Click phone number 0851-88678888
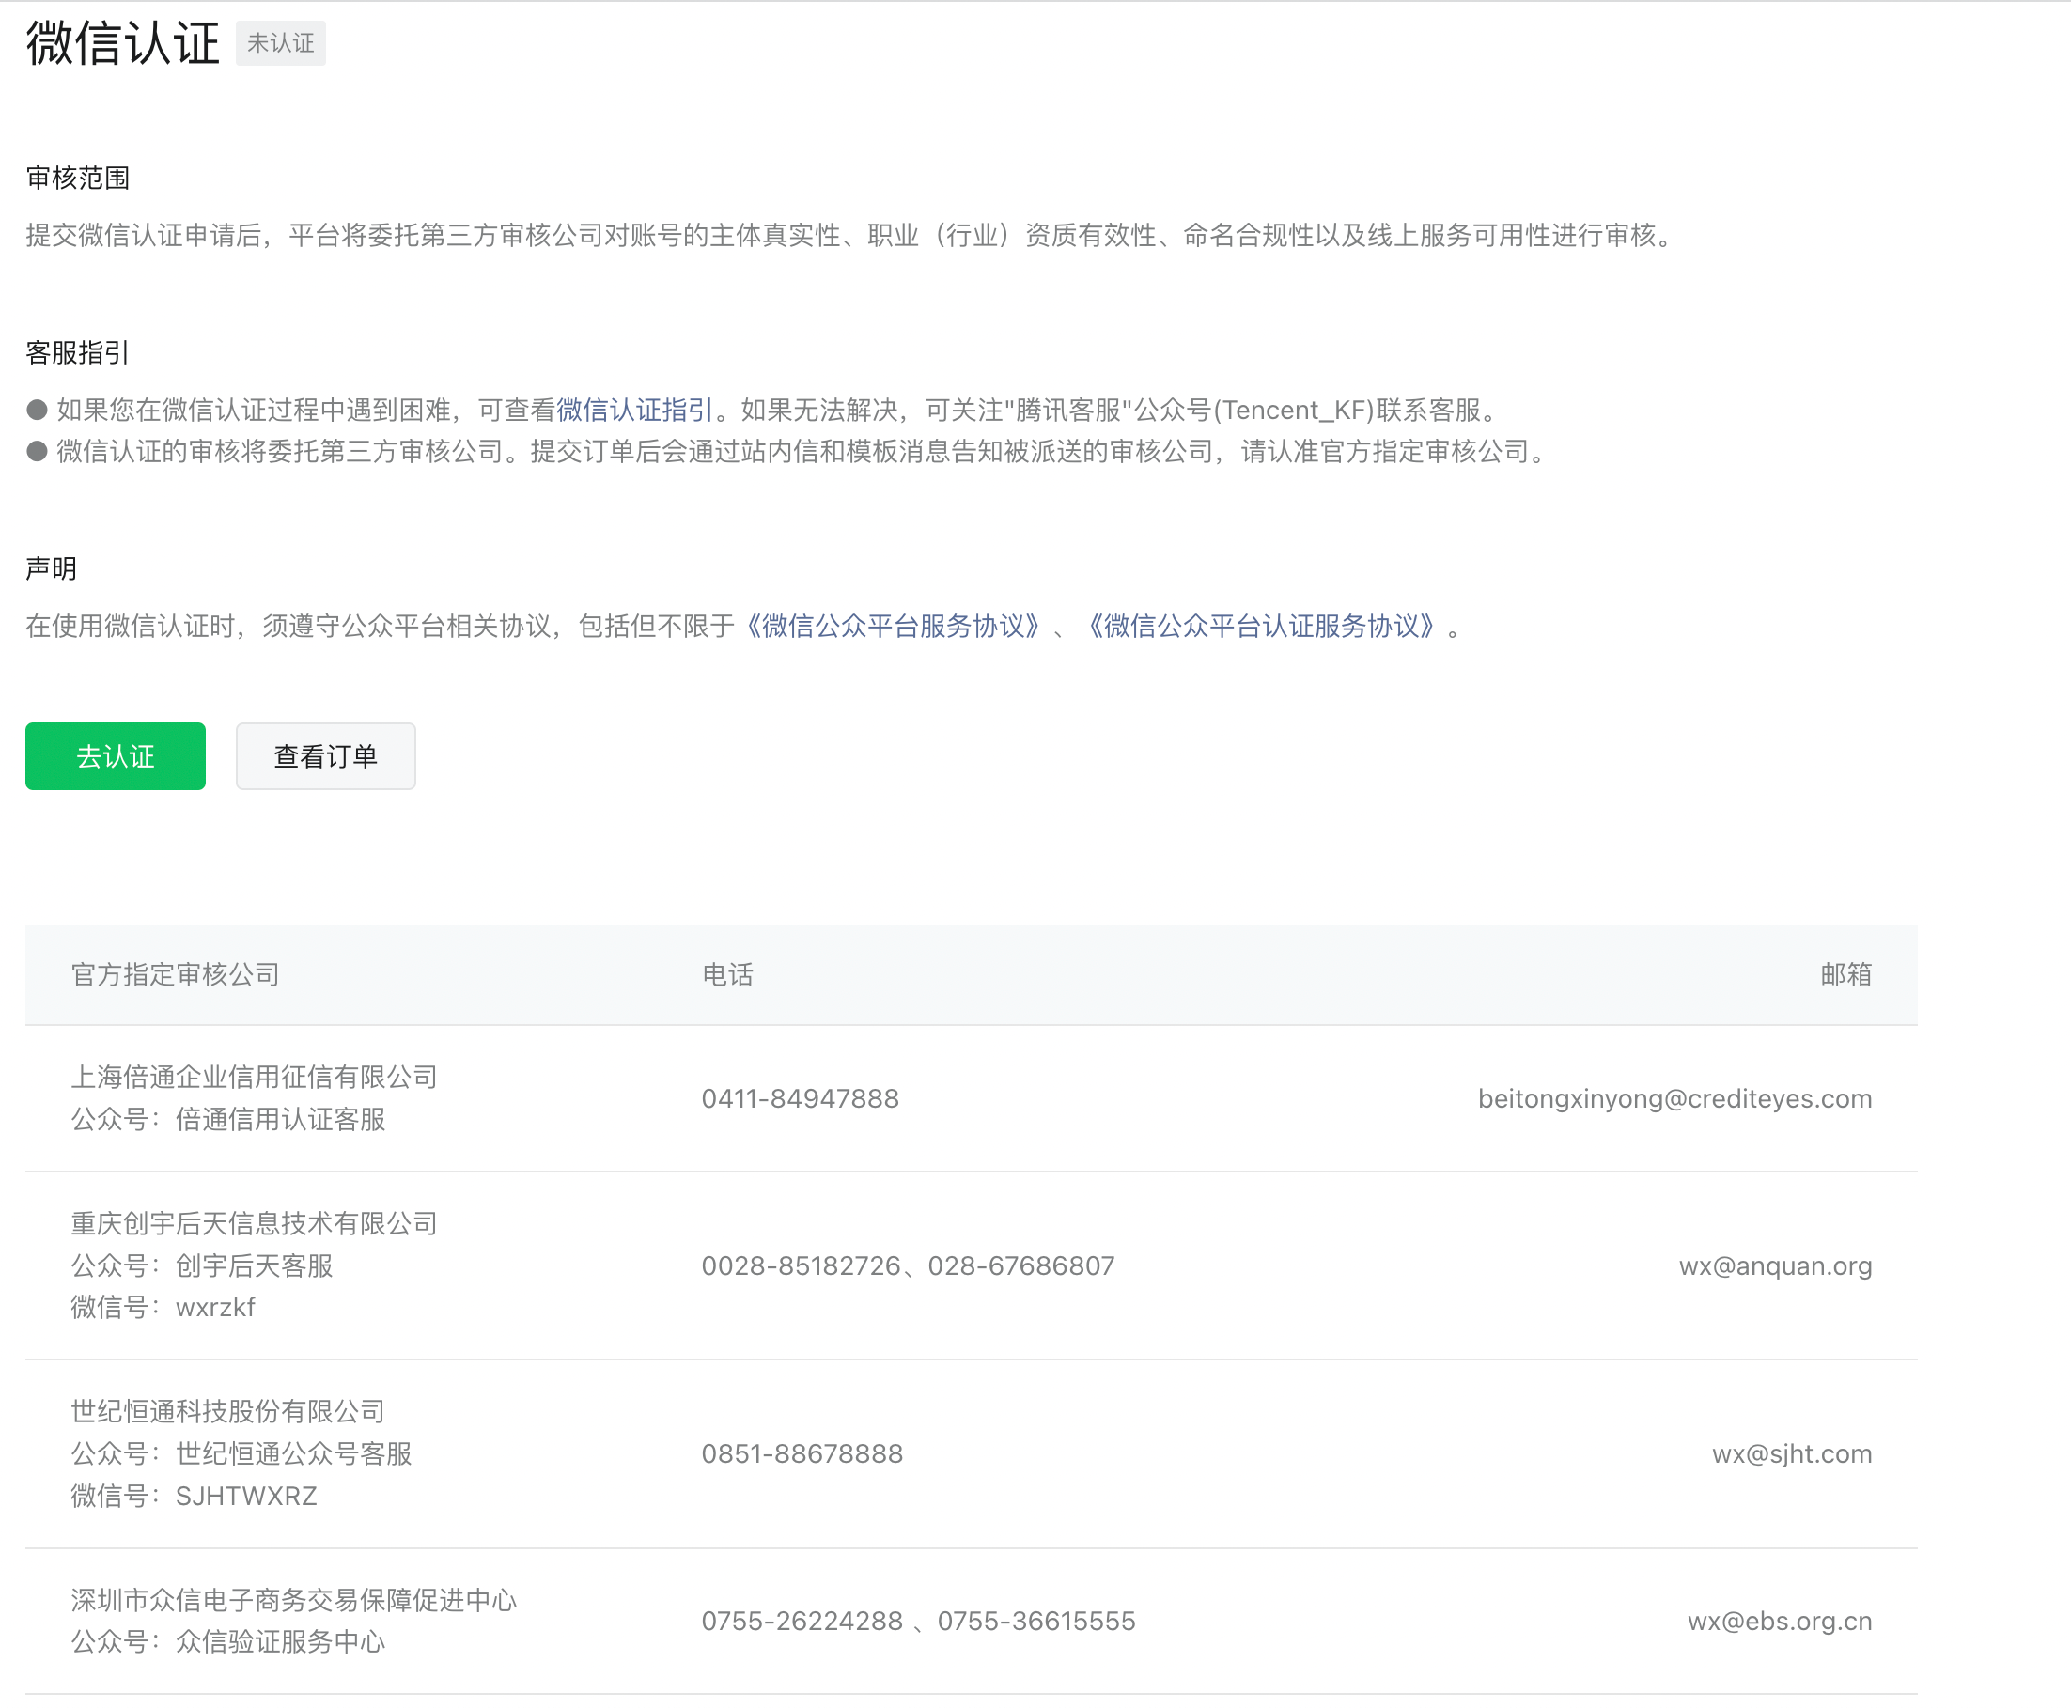Screen dimensions: 2071x1708 (802, 1453)
